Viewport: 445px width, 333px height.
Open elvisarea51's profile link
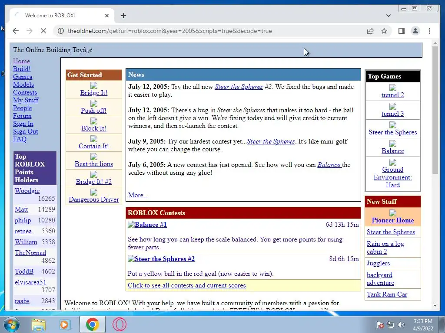pyautogui.click(x=30, y=282)
